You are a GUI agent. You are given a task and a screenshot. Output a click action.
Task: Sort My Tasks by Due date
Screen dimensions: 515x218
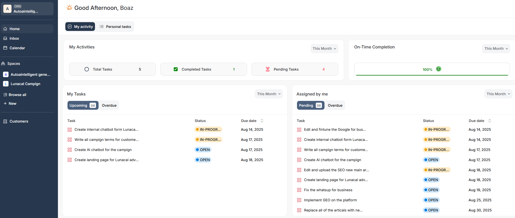tap(262, 121)
